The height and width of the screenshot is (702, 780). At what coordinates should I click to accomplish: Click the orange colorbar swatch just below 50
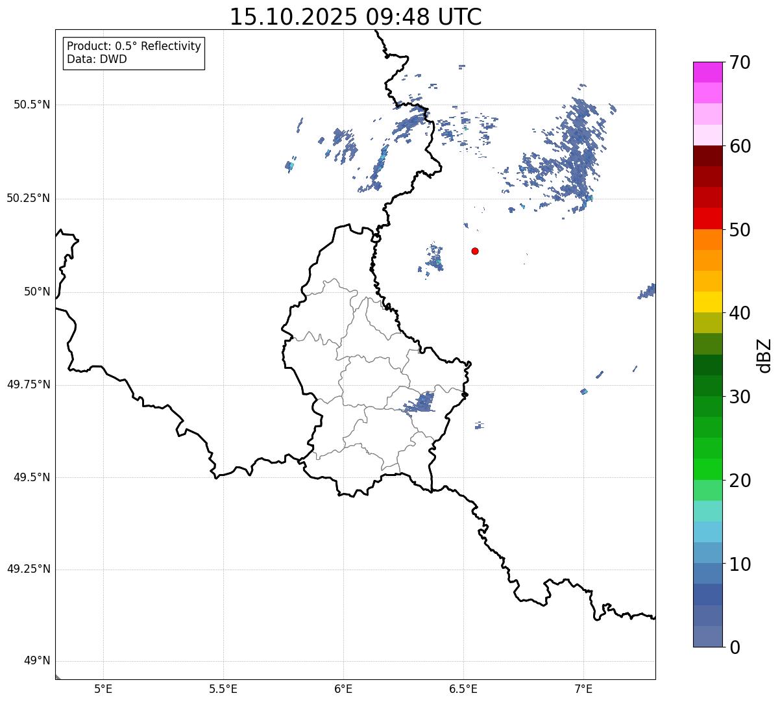(x=708, y=240)
